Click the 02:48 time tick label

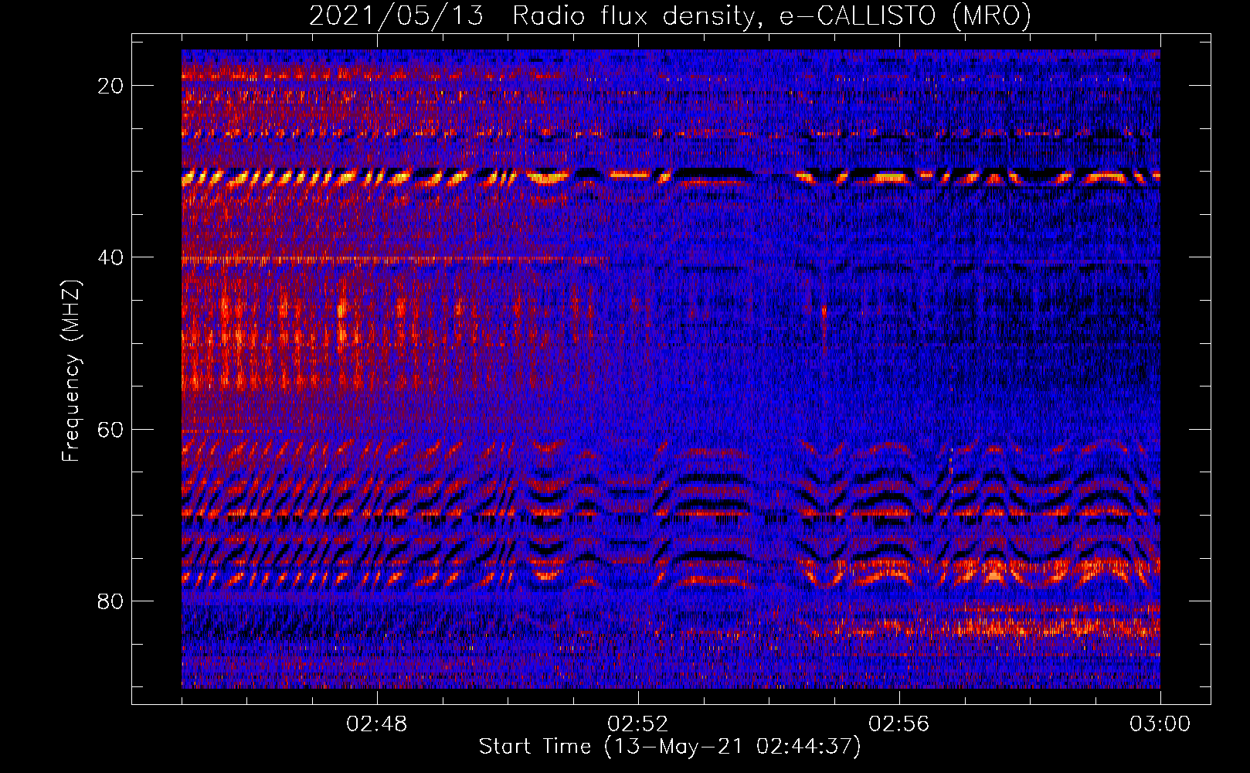377,724
